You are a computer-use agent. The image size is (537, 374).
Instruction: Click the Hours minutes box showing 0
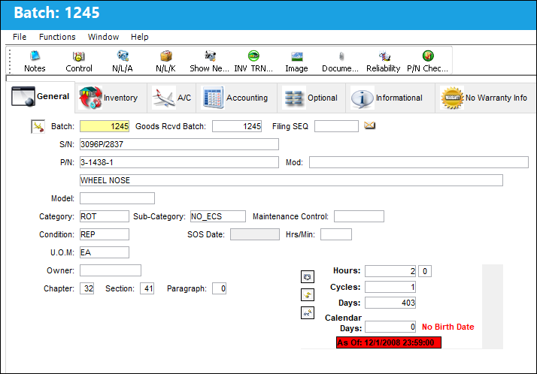425,271
